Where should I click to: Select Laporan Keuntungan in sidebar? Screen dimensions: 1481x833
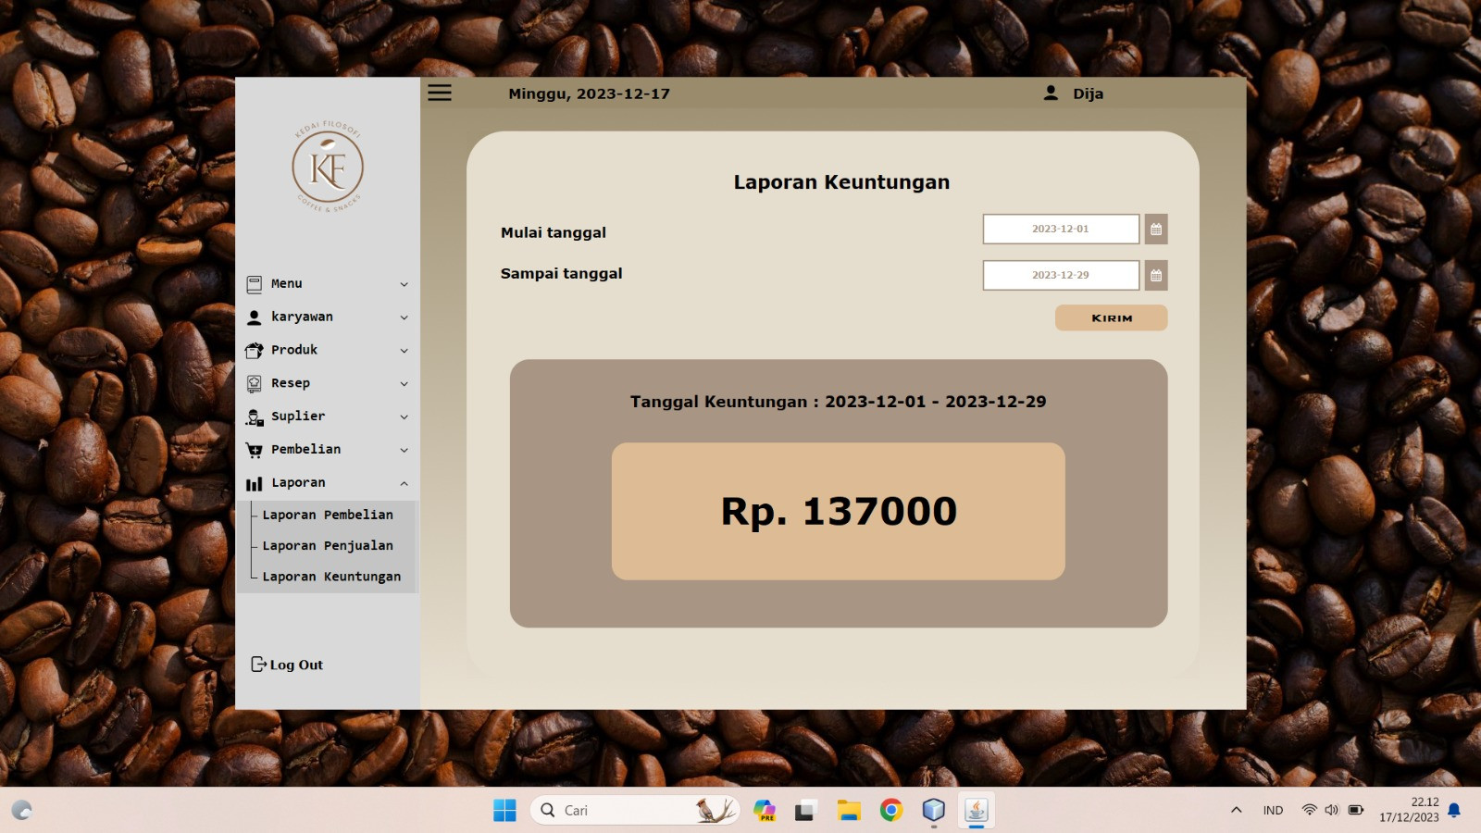click(x=331, y=577)
